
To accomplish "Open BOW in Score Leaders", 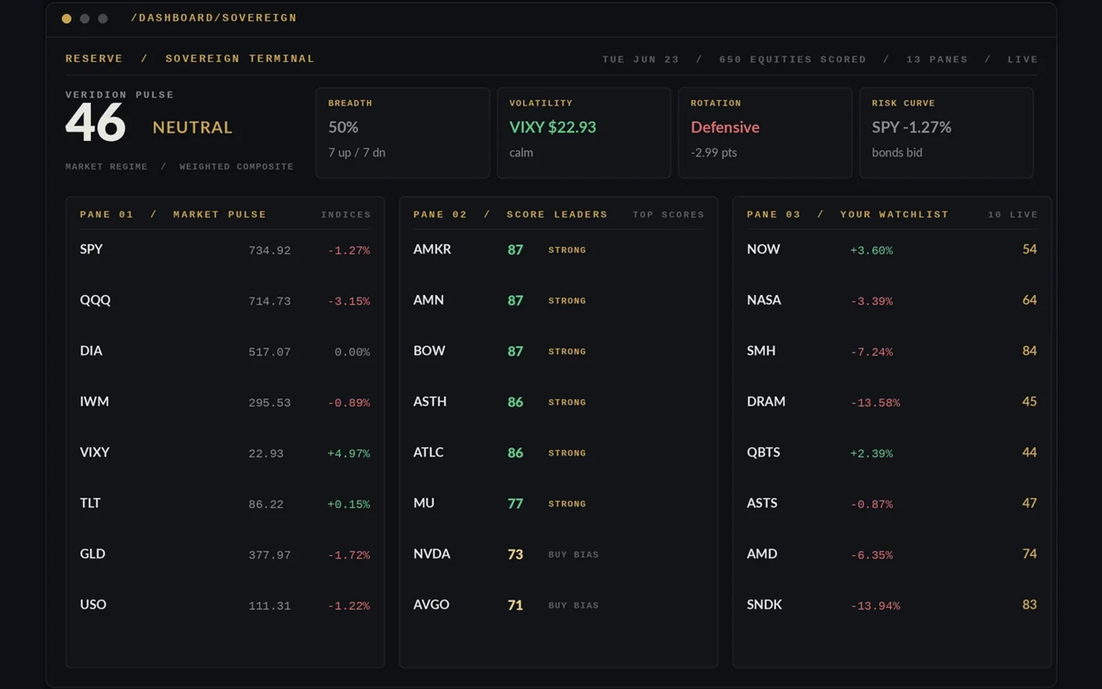I will point(559,351).
